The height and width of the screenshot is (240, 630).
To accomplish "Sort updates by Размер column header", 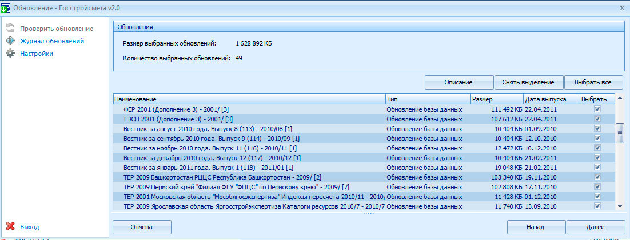I will pos(496,99).
